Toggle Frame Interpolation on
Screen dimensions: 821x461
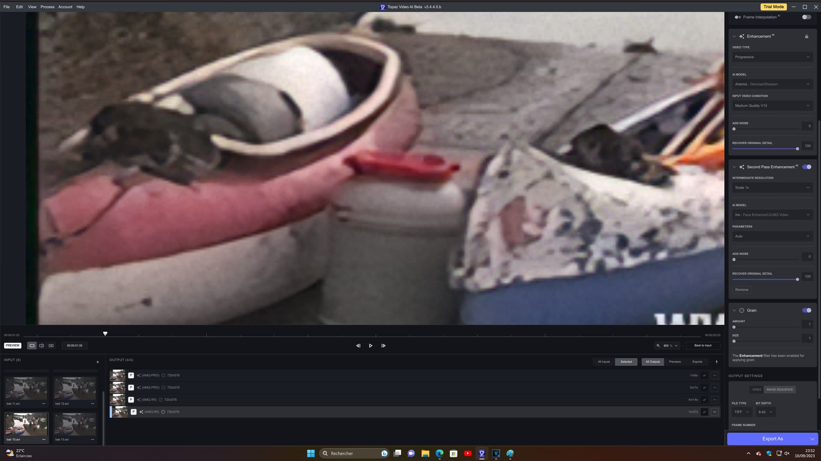(806, 17)
